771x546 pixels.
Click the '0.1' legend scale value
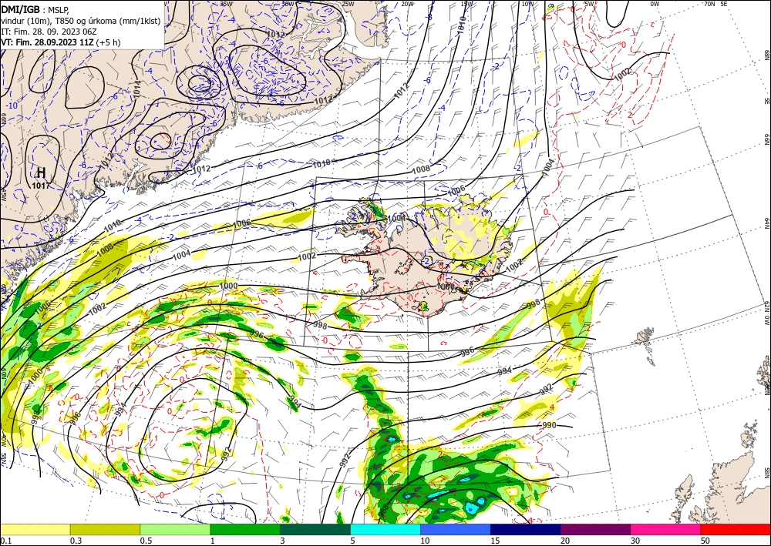click(5, 541)
